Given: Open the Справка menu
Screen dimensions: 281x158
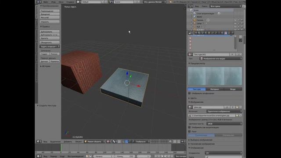Looking at the screenshot, I should (x=70, y=2).
